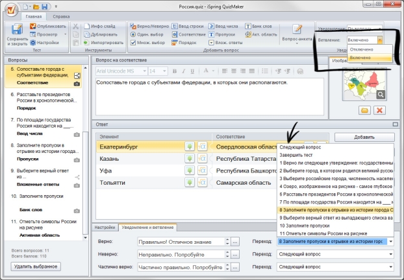The width and height of the screenshot is (404, 280).
Task: Choose question 10 Заполните пропуски in list
Action: click(335, 226)
